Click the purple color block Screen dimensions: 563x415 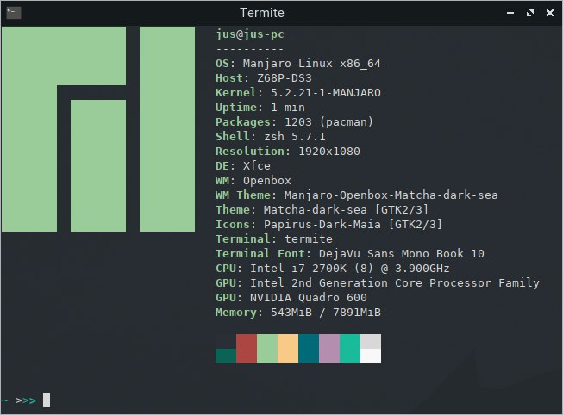[329, 349]
